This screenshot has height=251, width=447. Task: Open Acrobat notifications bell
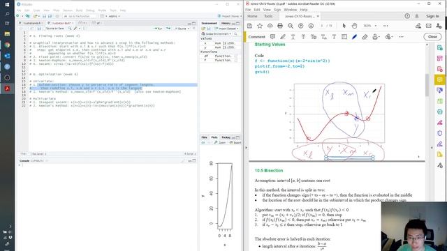pos(417,16)
